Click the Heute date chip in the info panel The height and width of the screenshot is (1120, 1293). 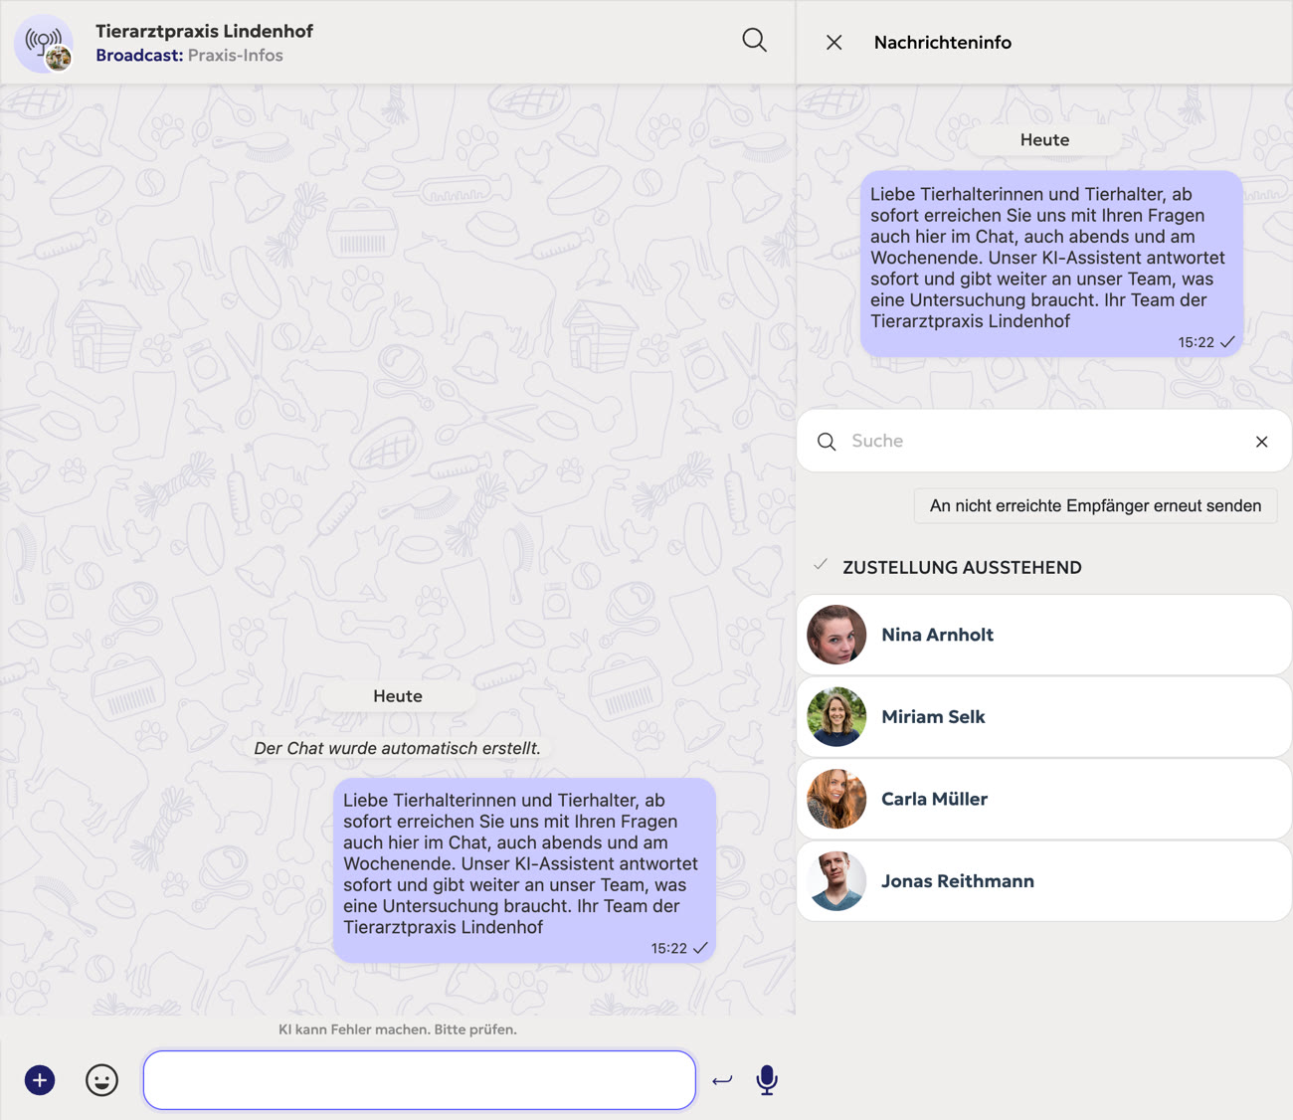click(1044, 140)
